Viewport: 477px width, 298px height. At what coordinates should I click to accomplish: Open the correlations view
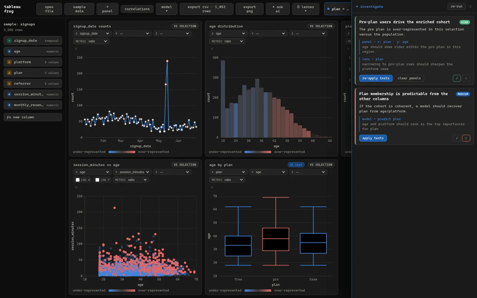[x=137, y=9]
